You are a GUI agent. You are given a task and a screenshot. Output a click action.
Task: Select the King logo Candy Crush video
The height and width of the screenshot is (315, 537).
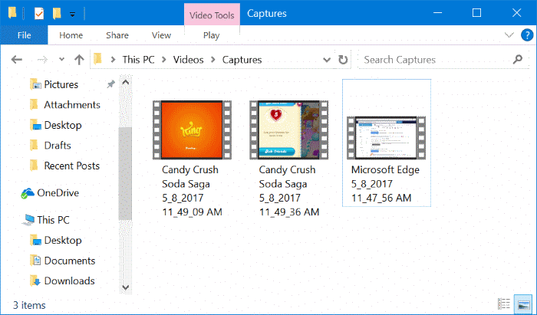[192, 130]
